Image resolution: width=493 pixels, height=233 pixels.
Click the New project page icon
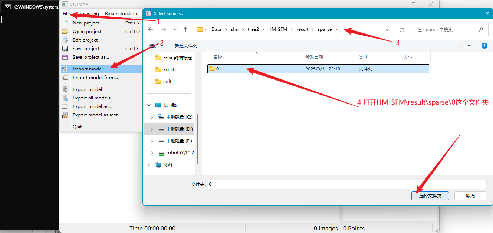(x=65, y=23)
